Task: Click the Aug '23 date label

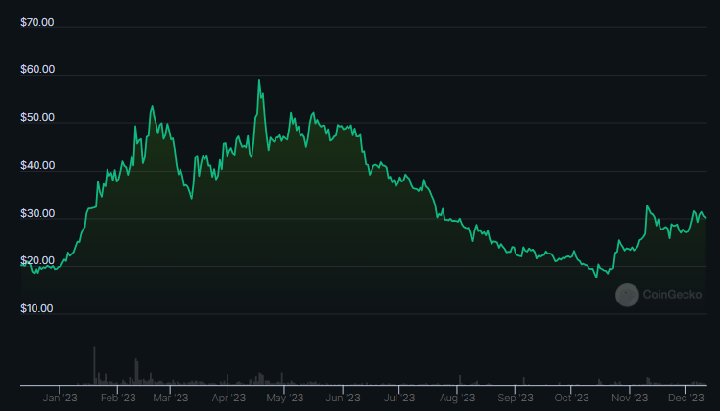Action: coord(457,398)
